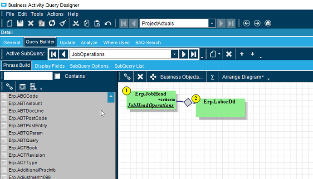Open the ProjectActuals BAQ dropdown

coord(212,24)
